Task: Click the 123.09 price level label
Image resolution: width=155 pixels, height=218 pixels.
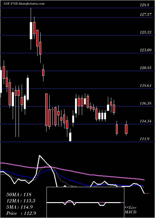Action: click(146, 50)
